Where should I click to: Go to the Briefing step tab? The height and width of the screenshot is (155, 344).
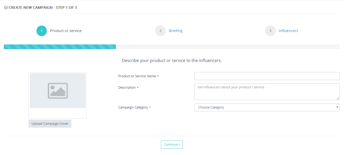click(x=176, y=31)
